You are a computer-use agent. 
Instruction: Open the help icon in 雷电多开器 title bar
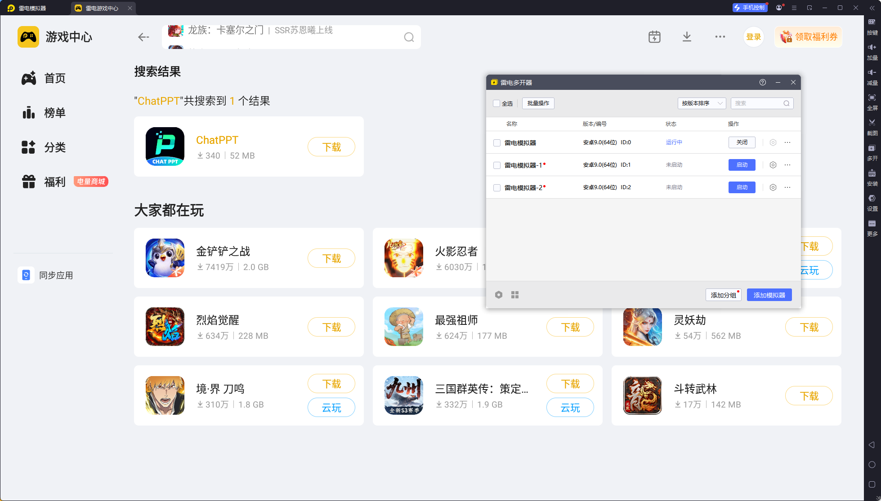pos(763,82)
